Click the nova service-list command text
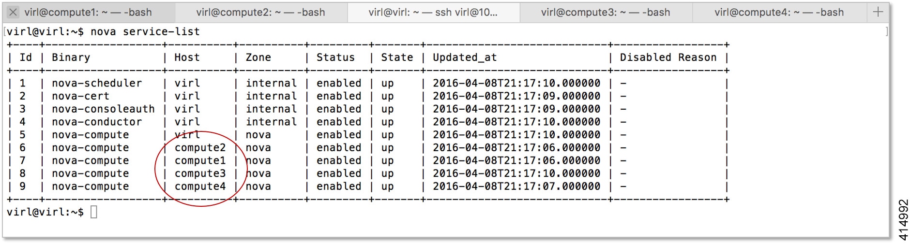Viewport: 911px width, 244px height. point(145,31)
